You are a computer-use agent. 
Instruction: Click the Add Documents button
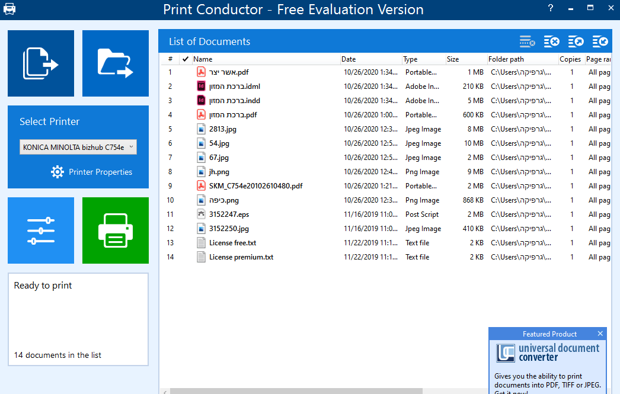coord(41,63)
